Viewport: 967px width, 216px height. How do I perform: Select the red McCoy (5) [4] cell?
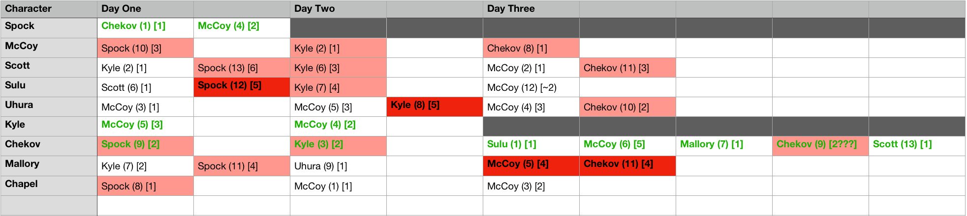click(530, 165)
